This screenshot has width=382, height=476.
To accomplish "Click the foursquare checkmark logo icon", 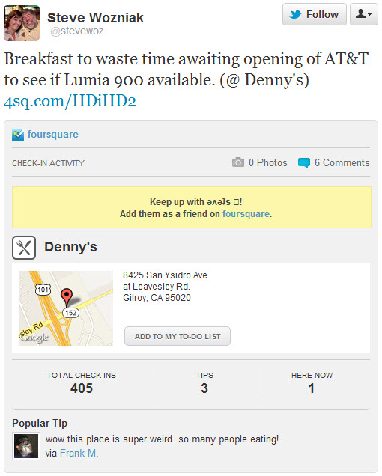I will coord(18,135).
